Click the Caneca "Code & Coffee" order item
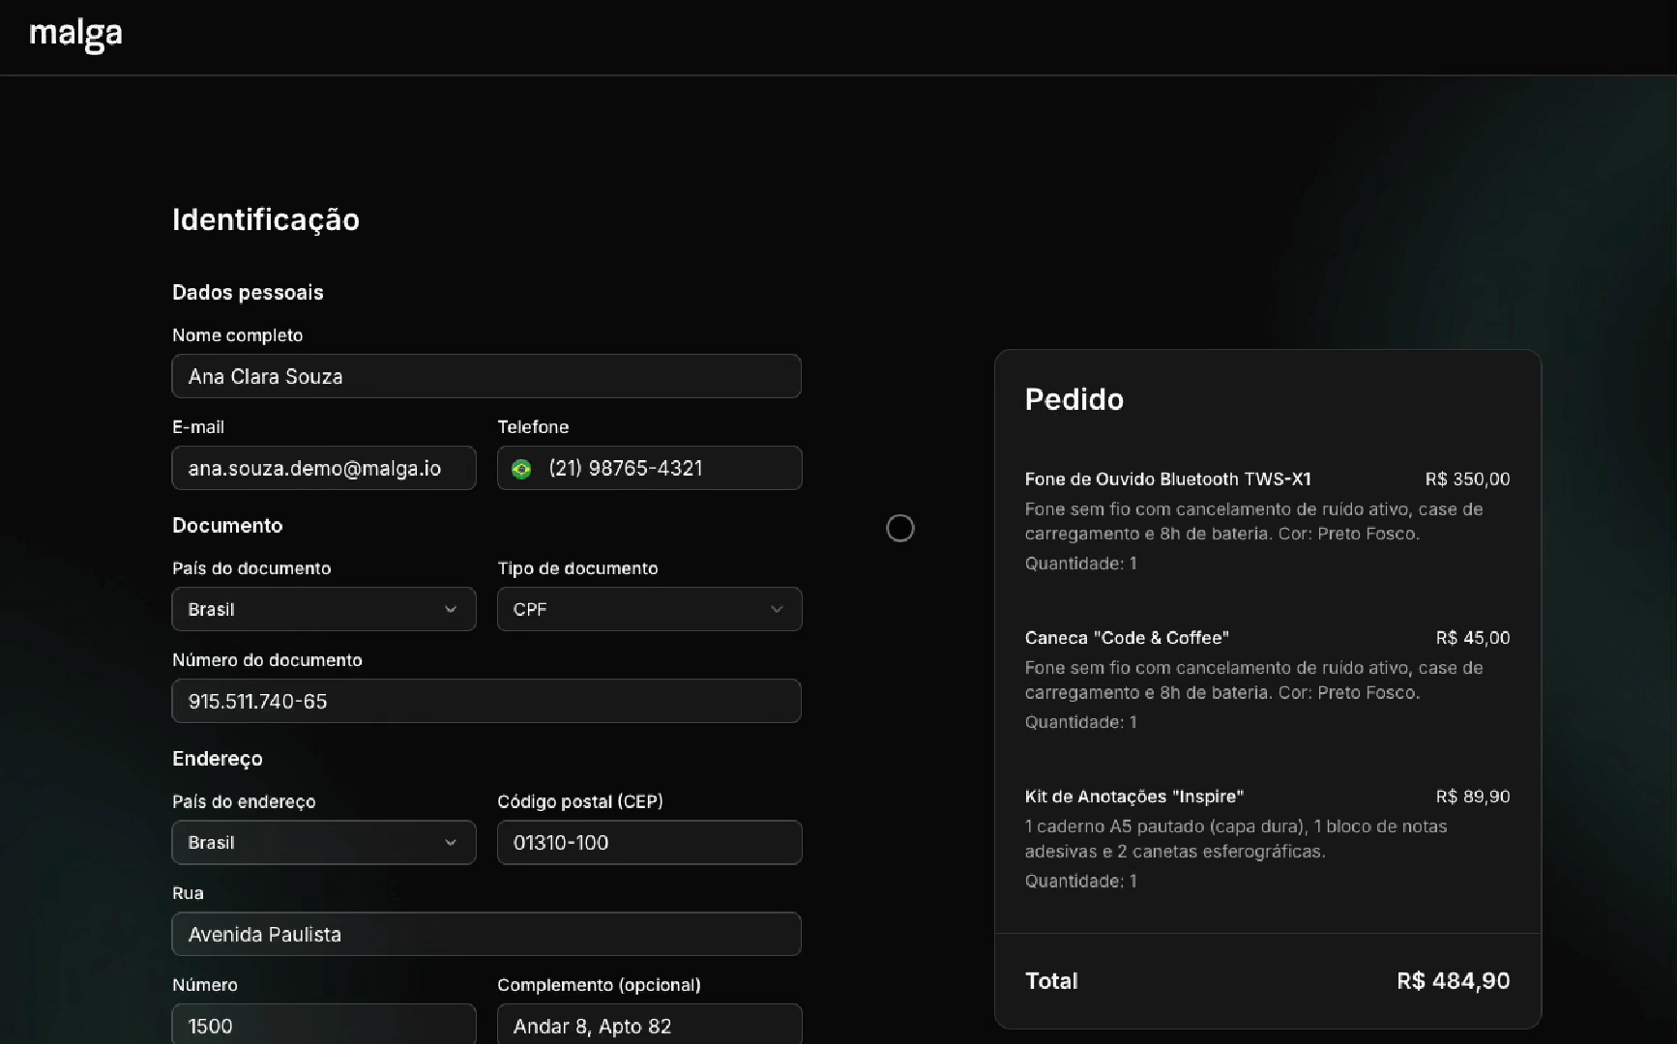 1126,637
